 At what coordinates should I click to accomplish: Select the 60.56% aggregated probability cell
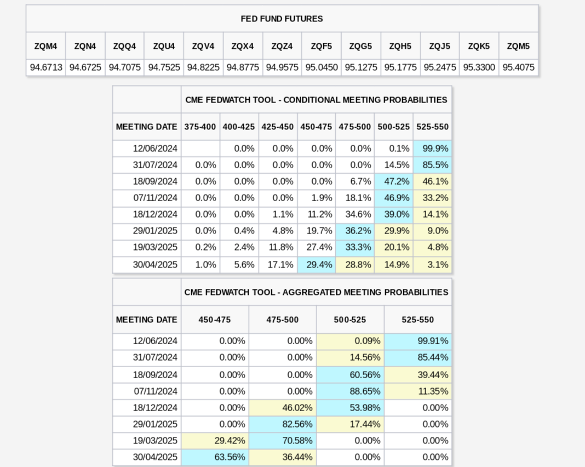coord(350,374)
